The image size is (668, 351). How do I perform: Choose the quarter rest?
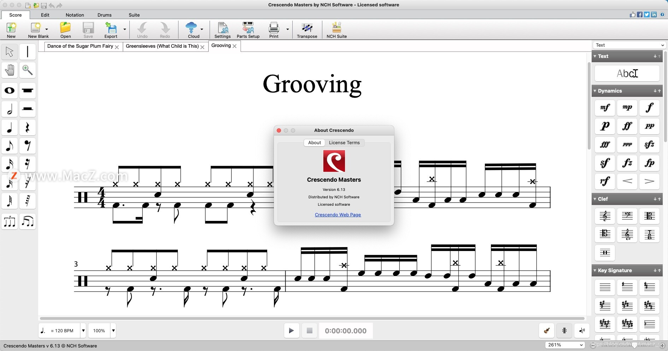[28, 128]
